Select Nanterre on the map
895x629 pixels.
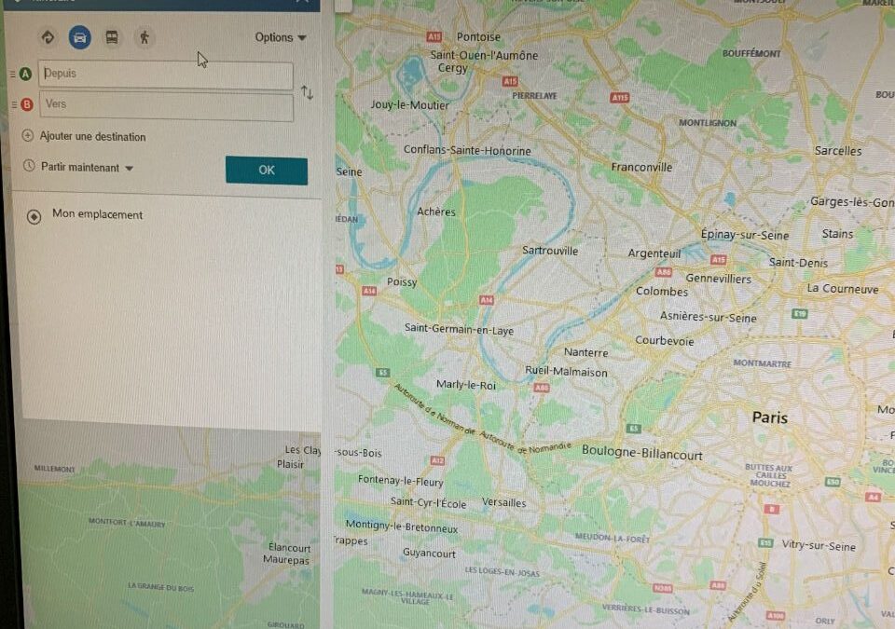(x=585, y=352)
